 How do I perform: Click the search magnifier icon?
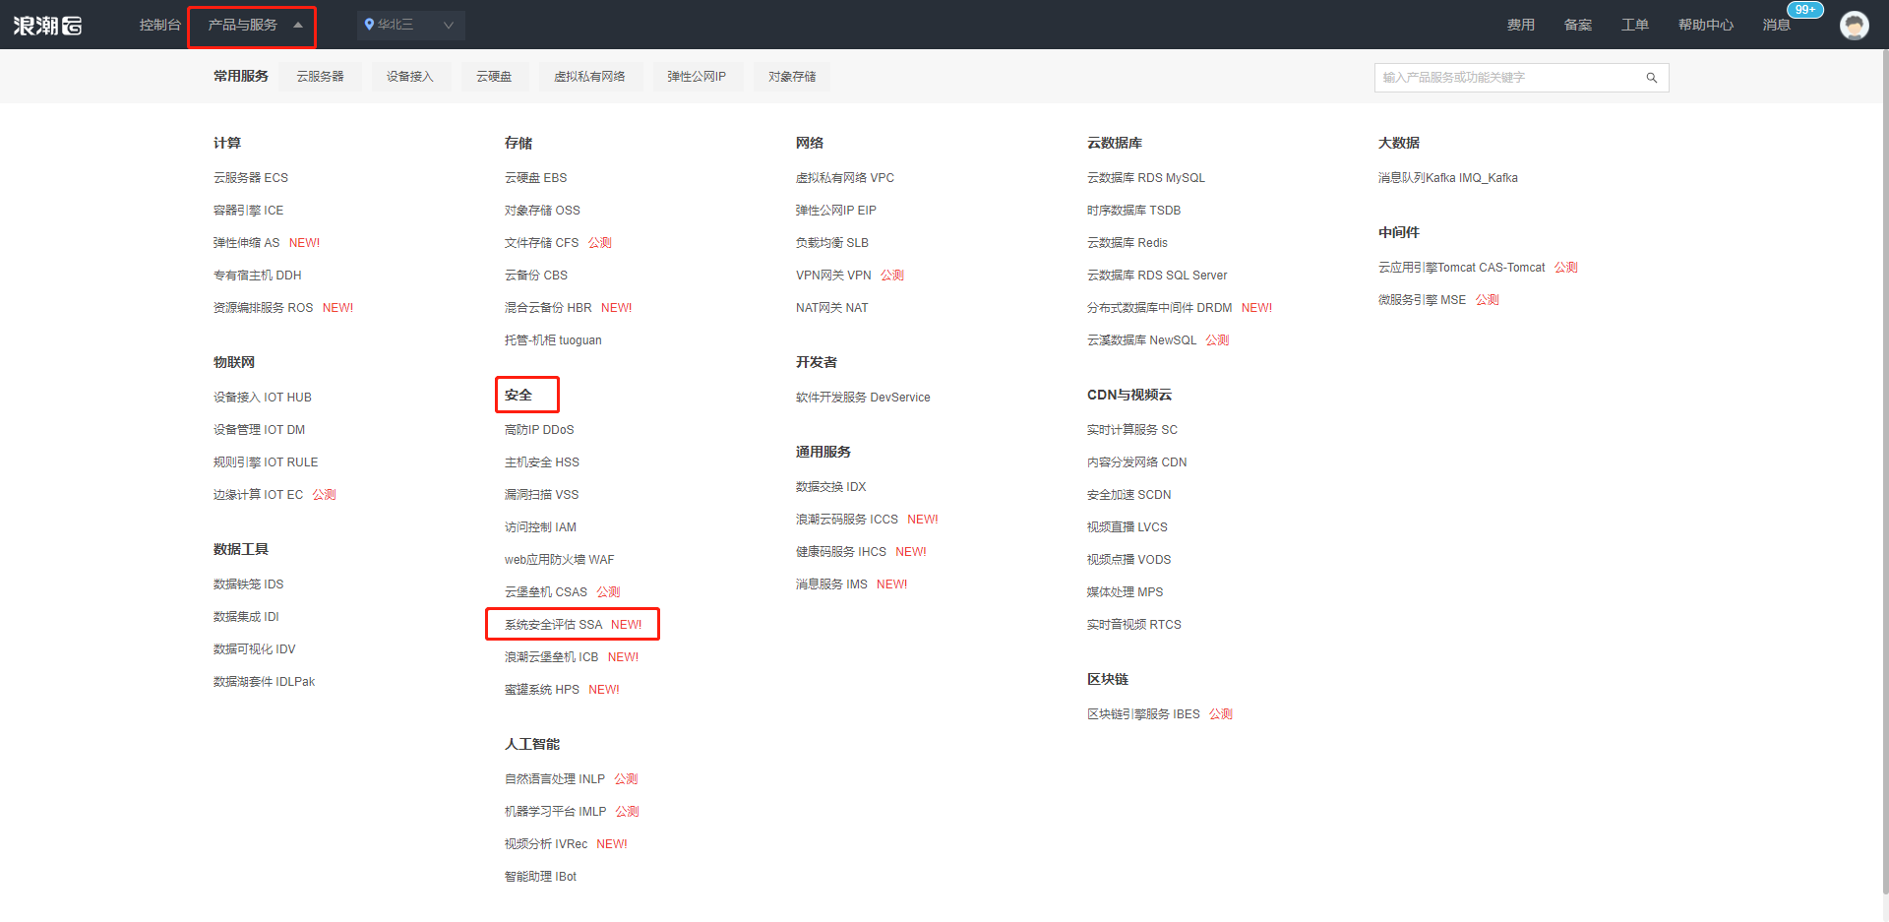coord(1652,78)
